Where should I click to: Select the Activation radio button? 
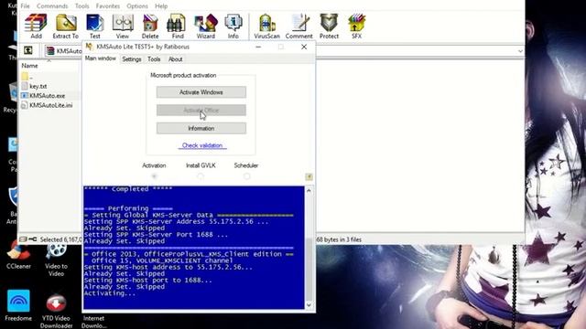point(154,176)
